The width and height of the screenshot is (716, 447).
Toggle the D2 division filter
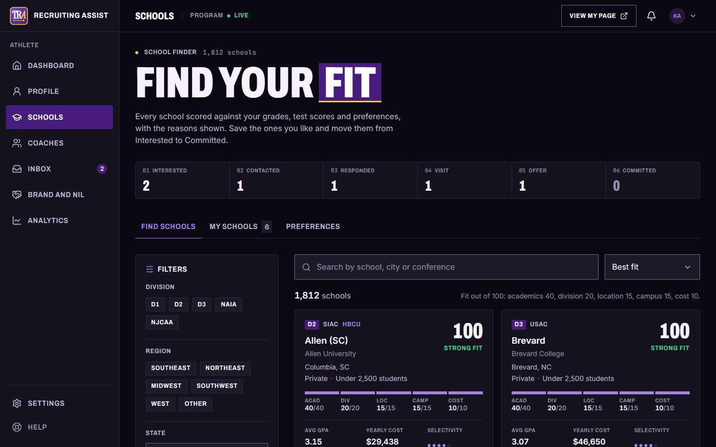click(x=179, y=304)
